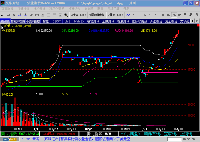The width and height of the screenshot is (200, 142).
Task: Click the down-triangle below lines icon
Action: (60, 15)
